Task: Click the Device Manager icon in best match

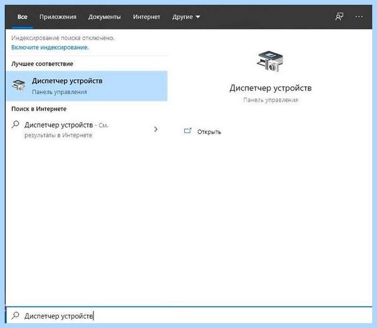Action: pos(18,85)
